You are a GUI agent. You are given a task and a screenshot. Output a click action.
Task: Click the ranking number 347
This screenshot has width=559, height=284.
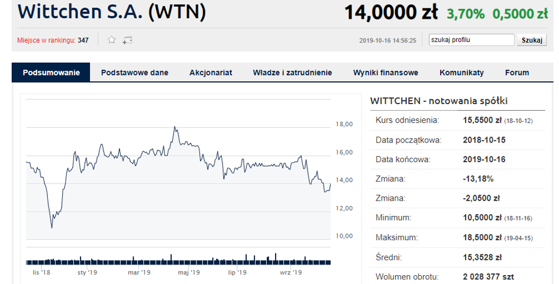(83, 40)
